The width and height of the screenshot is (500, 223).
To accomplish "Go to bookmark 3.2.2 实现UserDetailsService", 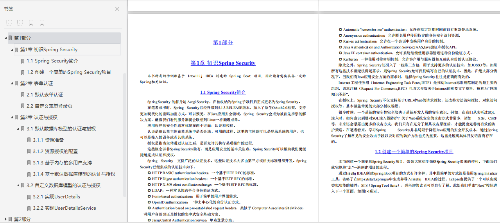I will coord(65,208).
